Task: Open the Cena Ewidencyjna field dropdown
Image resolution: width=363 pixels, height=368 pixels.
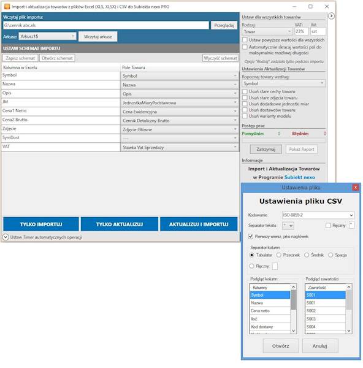Action: click(180, 112)
